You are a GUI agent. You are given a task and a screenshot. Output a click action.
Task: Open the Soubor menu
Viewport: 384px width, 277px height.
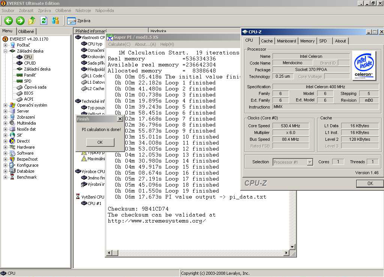(x=8, y=11)
